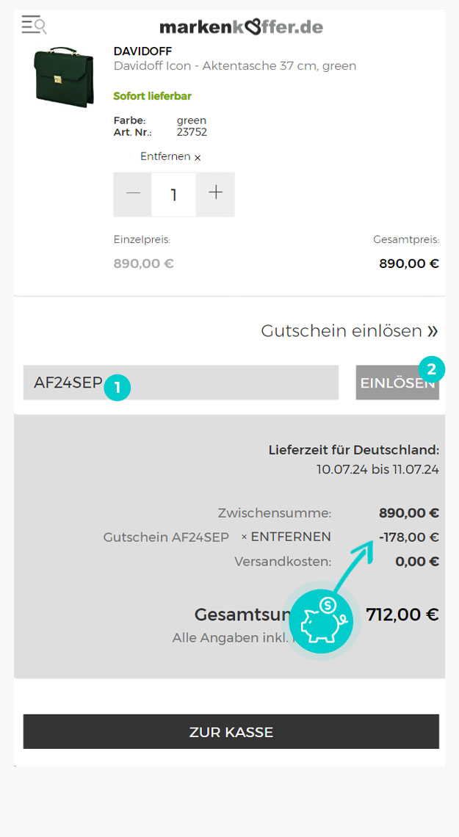
Task: Click the Sofort lieferbar availability label
Action: pos(153,96)
